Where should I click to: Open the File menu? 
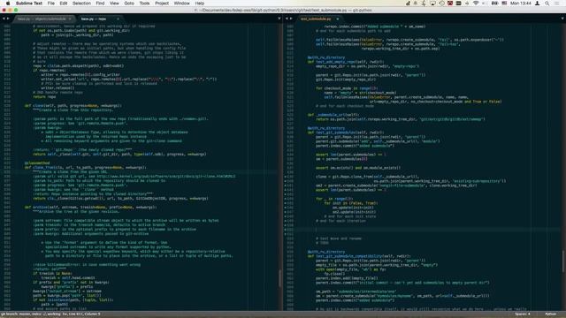coord(51,4)
